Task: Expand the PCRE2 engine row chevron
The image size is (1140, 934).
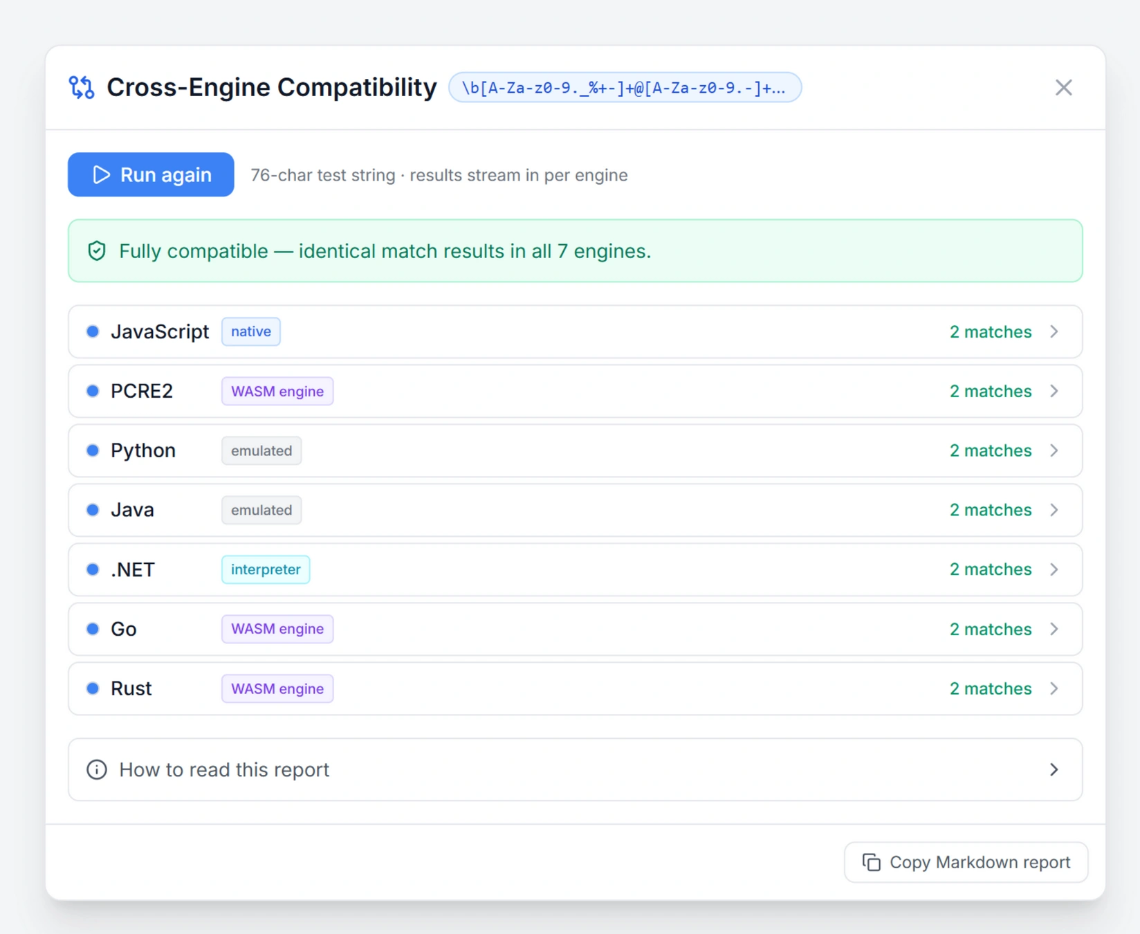Action: 1054,391
